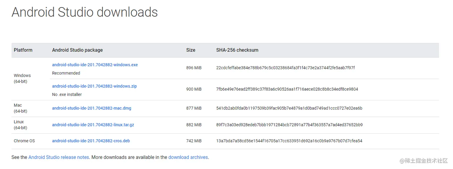Click the mac.dmg download link
This screenshot has width=453, height=169.
click(x=91, y=108)
